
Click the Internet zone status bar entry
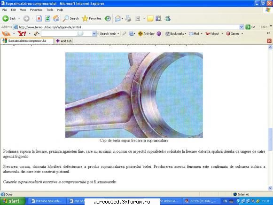click(242, 194)
